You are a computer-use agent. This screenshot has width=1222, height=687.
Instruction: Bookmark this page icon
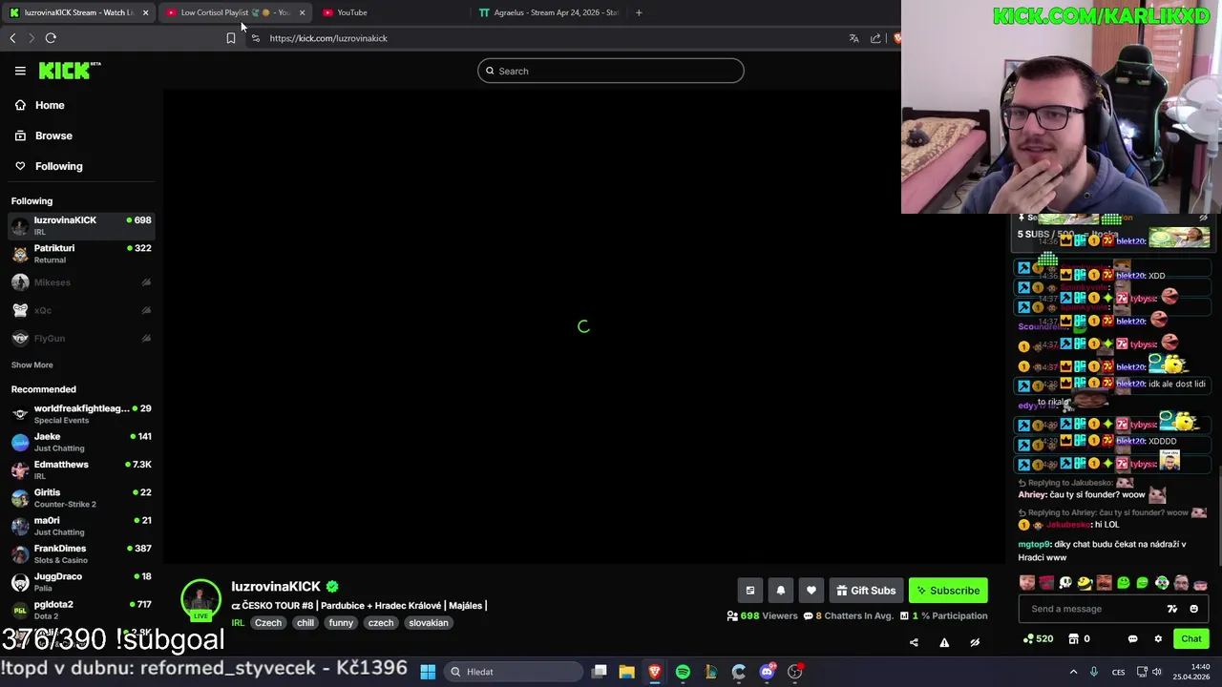tap(231, 38)
